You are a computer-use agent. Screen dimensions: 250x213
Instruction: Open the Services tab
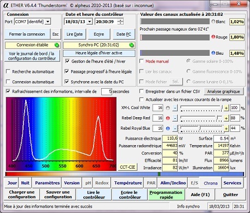click(x=232, y=183)
